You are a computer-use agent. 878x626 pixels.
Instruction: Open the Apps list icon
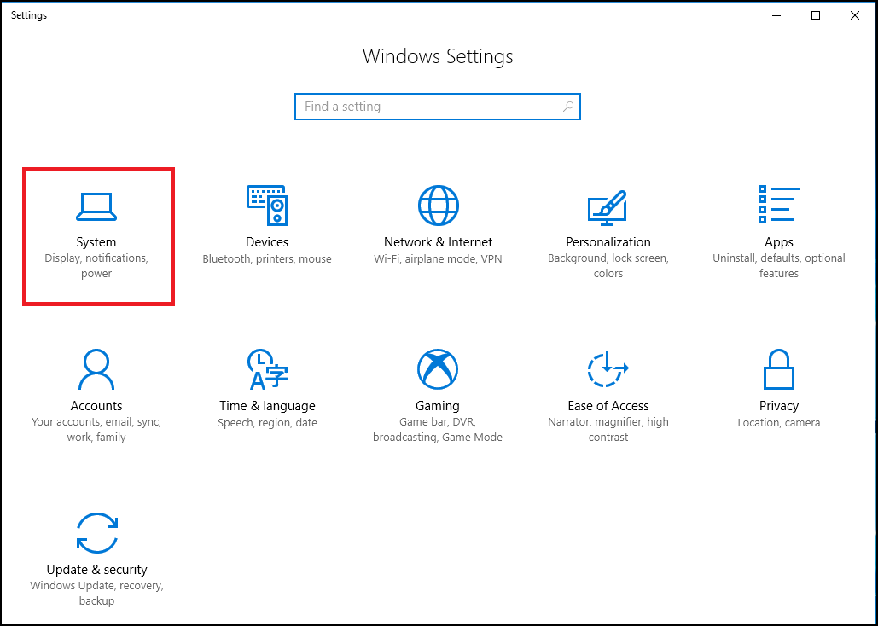(778, 205)
